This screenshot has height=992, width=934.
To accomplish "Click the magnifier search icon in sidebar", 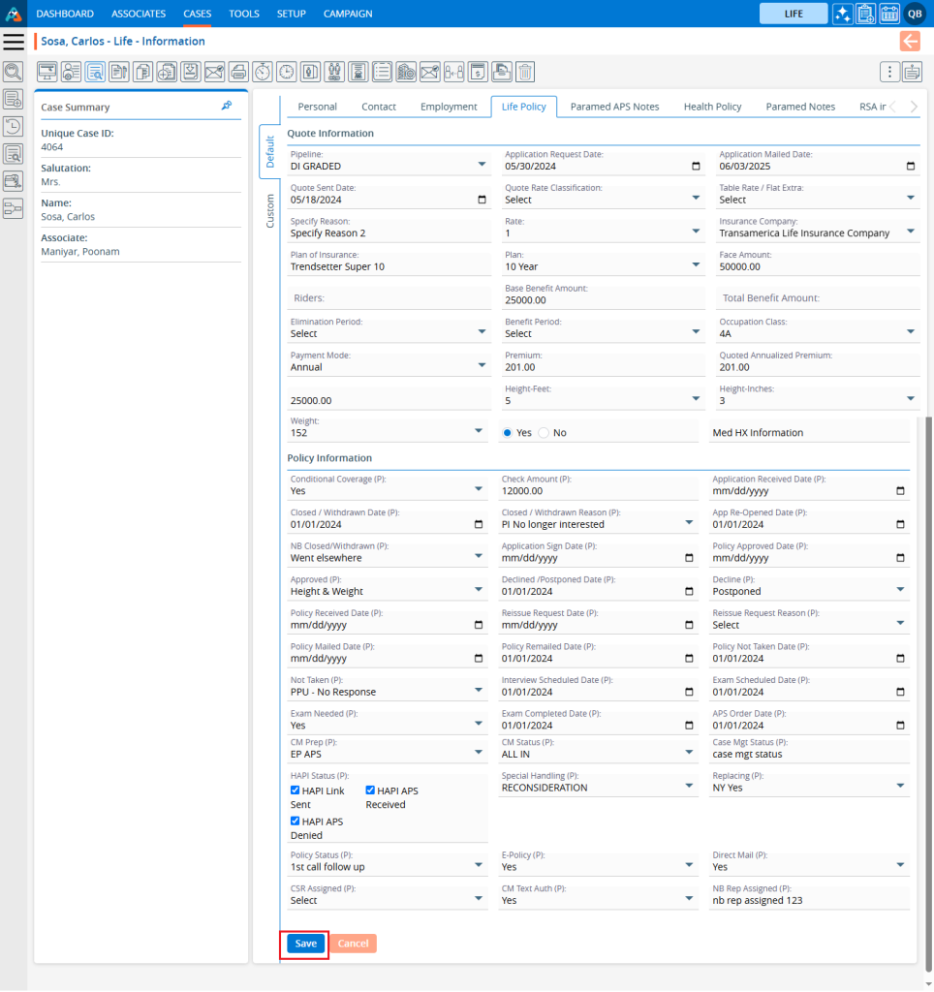I will [x=14, y=72].
